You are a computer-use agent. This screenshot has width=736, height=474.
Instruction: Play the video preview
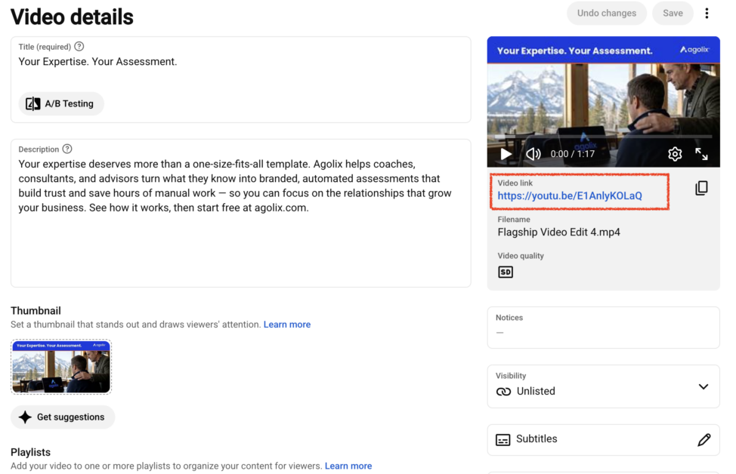(506, 154)
